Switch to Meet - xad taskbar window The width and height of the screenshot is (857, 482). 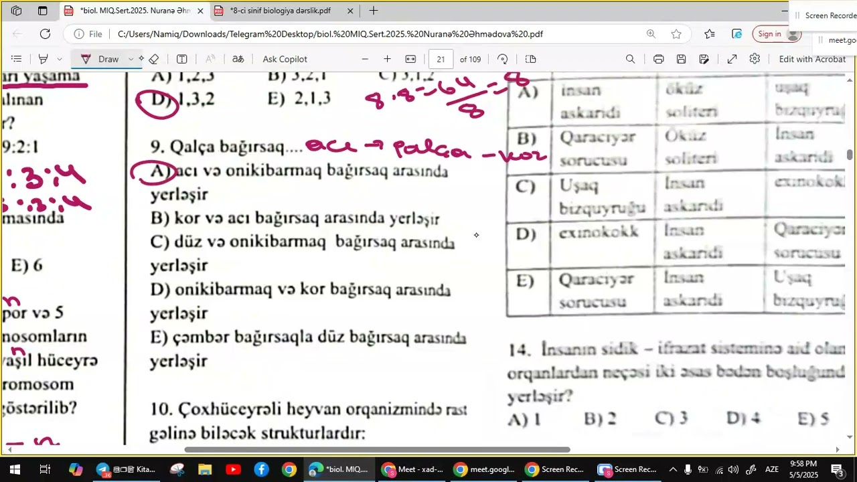[x=412, y=469]
